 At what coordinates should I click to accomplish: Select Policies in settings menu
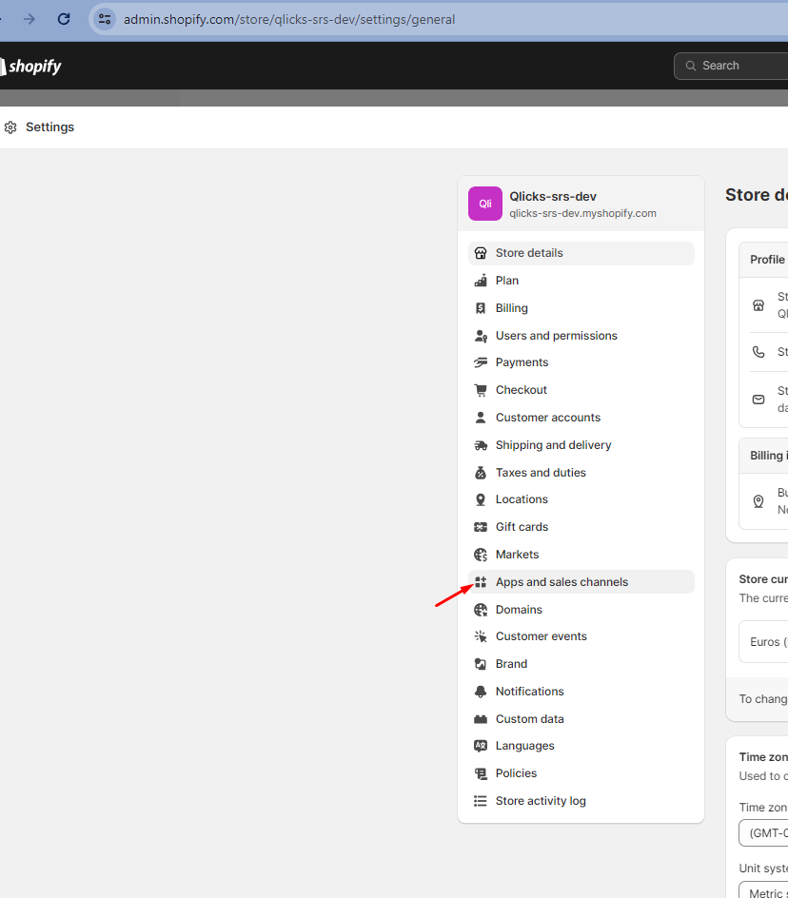click(581, 773)
